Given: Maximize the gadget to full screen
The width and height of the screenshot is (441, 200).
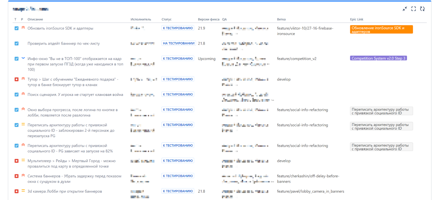Looking at the screenshot, I should click(413, 9).
